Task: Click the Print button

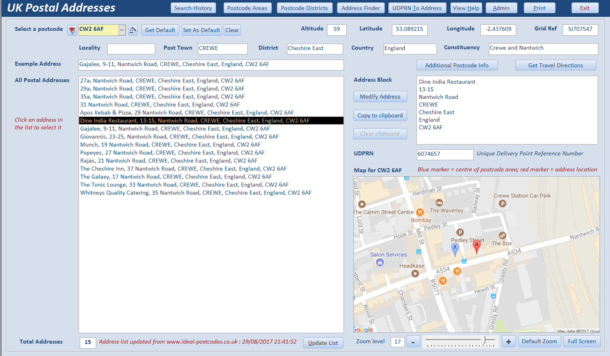Action: point(539,8)
